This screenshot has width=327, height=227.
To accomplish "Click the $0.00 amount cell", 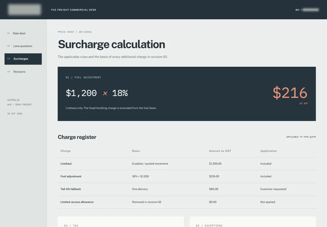I will pyautogui.click(x=213, y=202).
